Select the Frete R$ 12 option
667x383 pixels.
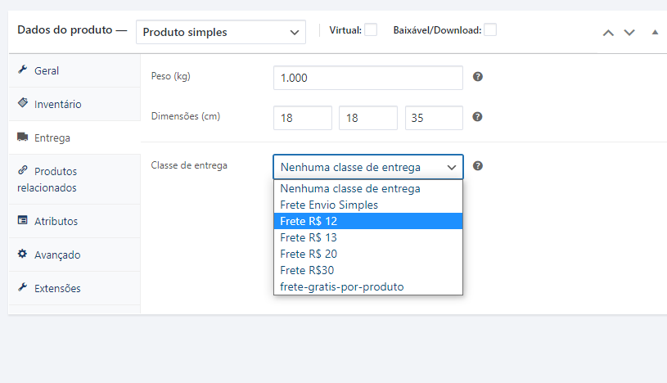368,221
